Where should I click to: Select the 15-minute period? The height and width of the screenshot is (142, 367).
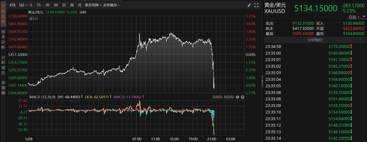pyautogui.click(x=39, y=5)
